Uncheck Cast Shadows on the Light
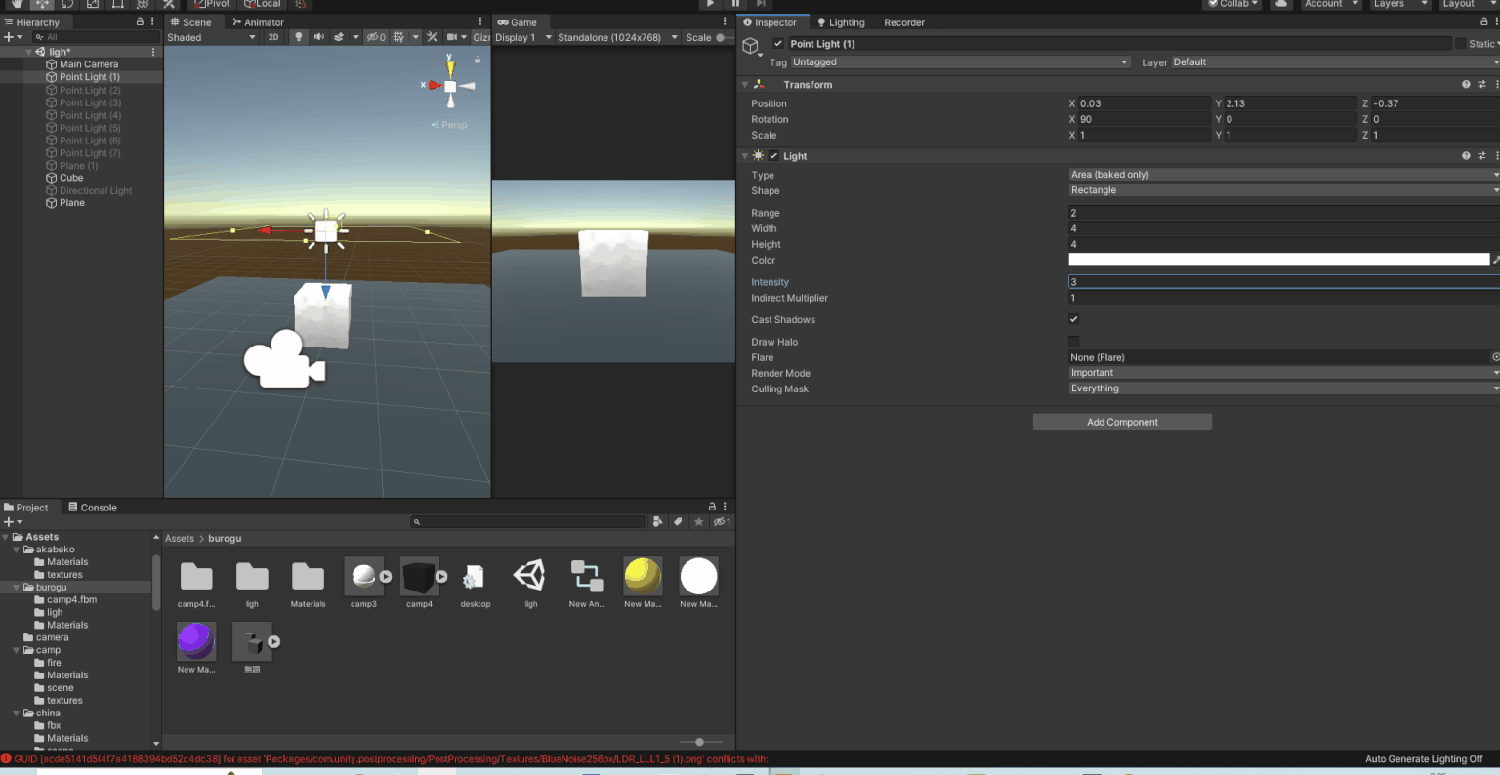This screenshot has height=775, width=1500. pos(1073,319)
